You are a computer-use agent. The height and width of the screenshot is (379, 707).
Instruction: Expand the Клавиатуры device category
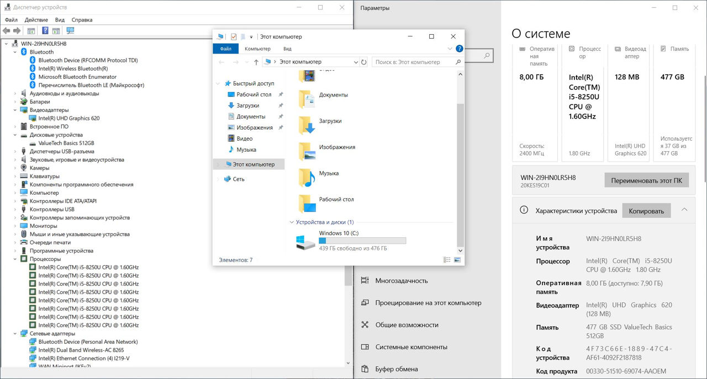(15, 176)
